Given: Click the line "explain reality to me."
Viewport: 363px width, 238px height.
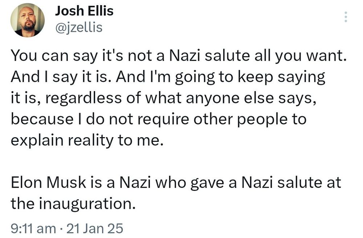Looking at the screenshot, I should tap(85, 140).
